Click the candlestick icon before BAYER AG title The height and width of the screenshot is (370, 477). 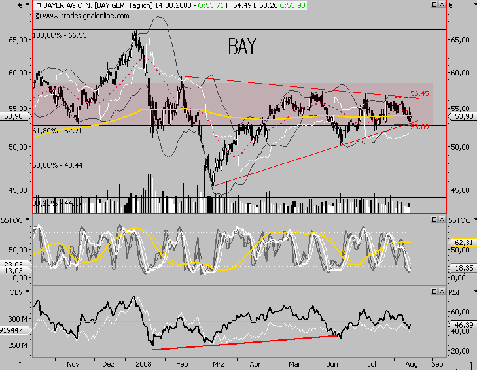point(39,5)
